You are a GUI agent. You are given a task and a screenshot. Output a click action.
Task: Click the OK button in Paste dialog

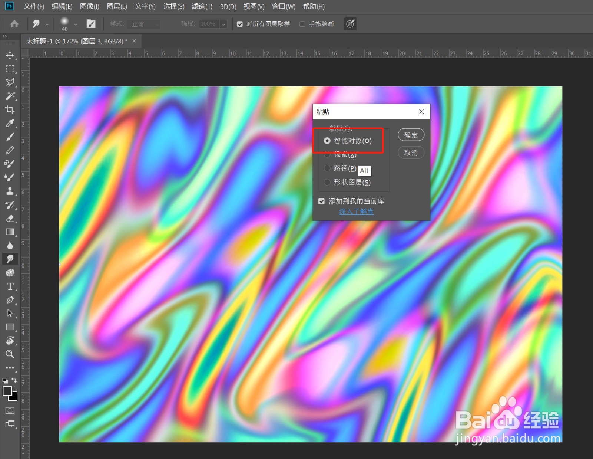[x=411, y=135]
